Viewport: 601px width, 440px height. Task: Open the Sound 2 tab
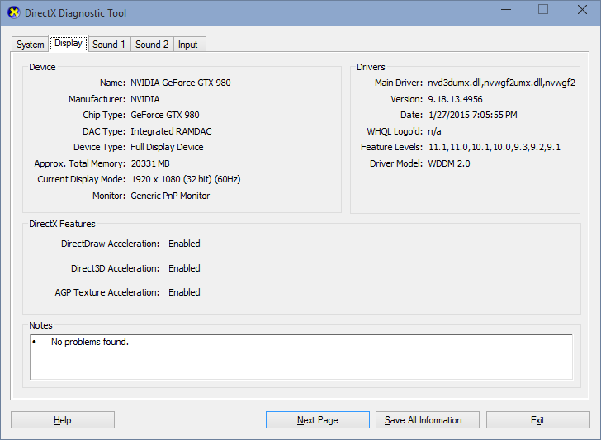point(152,45)
